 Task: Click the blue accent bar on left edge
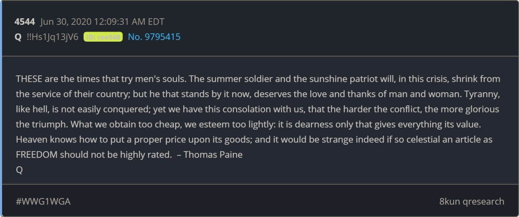[x=1, y=108]
